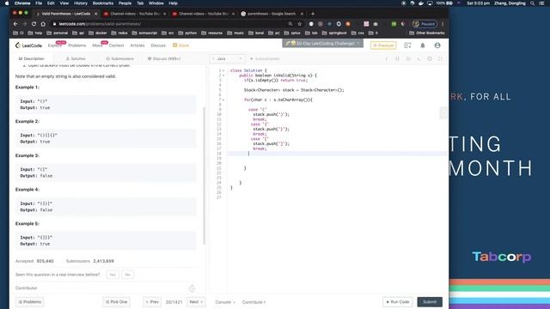The width and height of the screenshot is (550, 309).
Task: Go forward using the browser forward arrow
Action: click(25, 24)
